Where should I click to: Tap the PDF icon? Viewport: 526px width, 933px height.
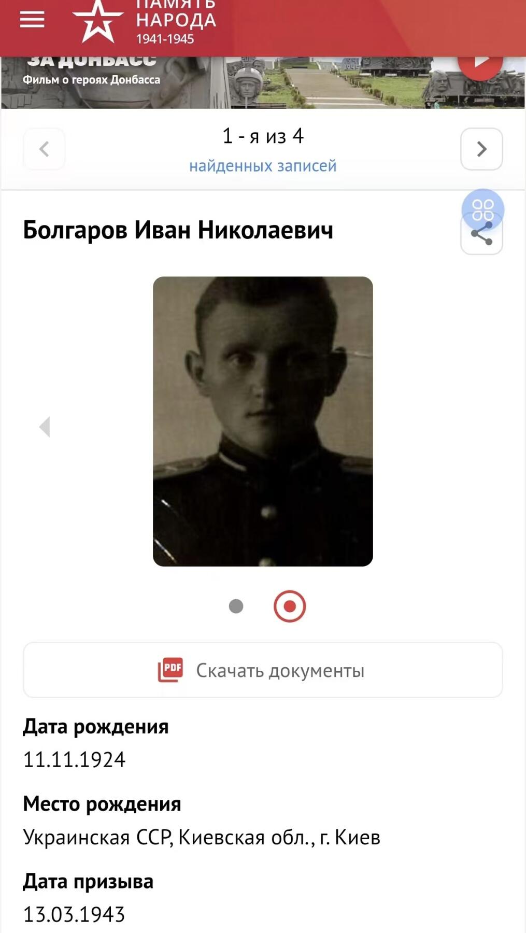[x=170, y=670]
